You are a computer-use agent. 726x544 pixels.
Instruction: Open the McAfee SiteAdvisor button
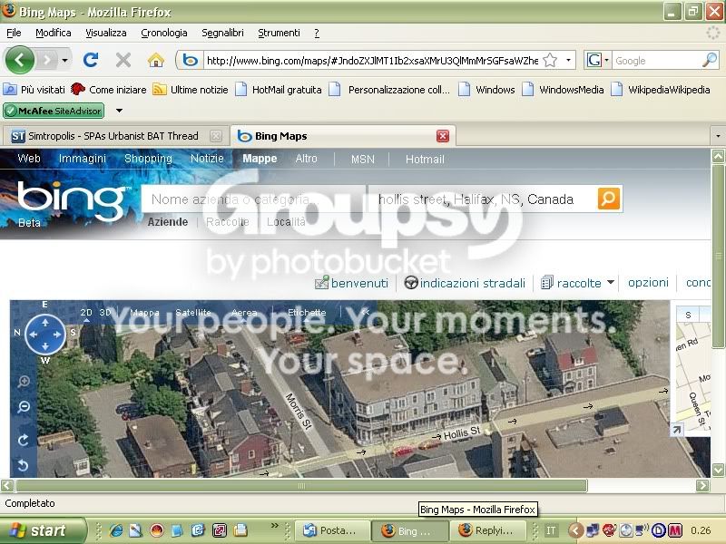[54, 111]
